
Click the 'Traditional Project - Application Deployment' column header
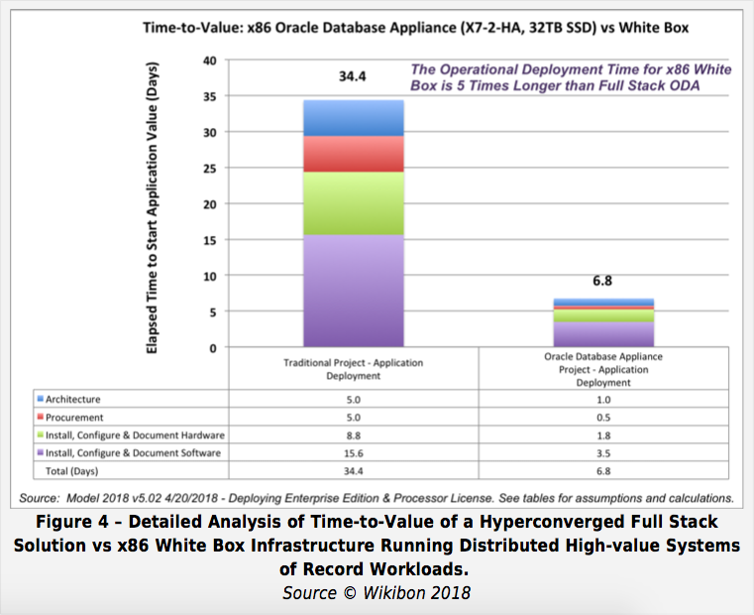coord(354,369)
